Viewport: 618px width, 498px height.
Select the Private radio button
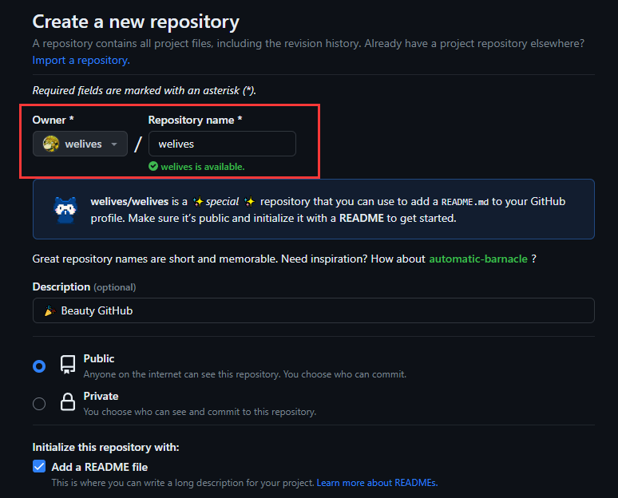[x=39, y=404]
